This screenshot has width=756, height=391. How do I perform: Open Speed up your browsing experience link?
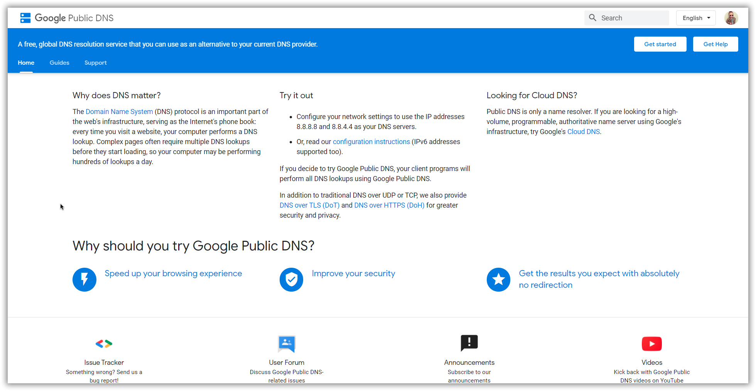point(174,274)
